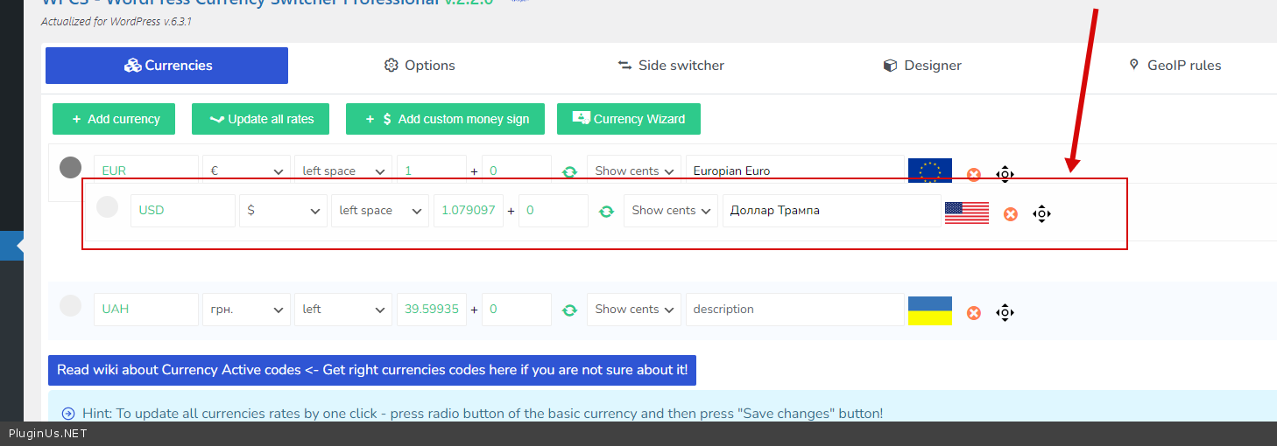Viewport: 1277px width, 446px height.
Task: Open the USD symbol dropdown
Action: 283,211
